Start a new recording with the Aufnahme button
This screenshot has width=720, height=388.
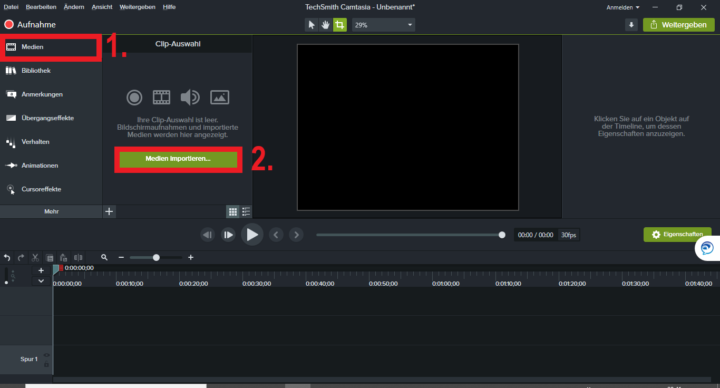[30, 24]
